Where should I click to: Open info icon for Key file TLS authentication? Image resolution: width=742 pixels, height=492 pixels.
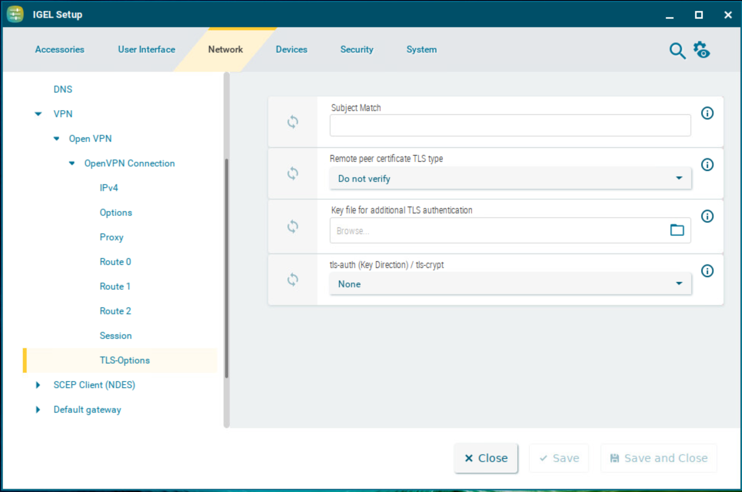707,217
